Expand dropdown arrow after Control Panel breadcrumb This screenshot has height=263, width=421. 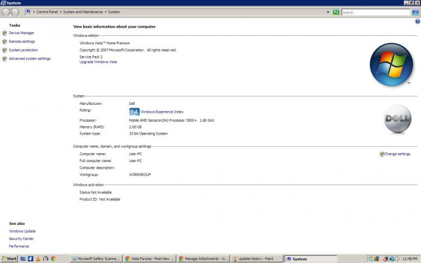point(61,12)
